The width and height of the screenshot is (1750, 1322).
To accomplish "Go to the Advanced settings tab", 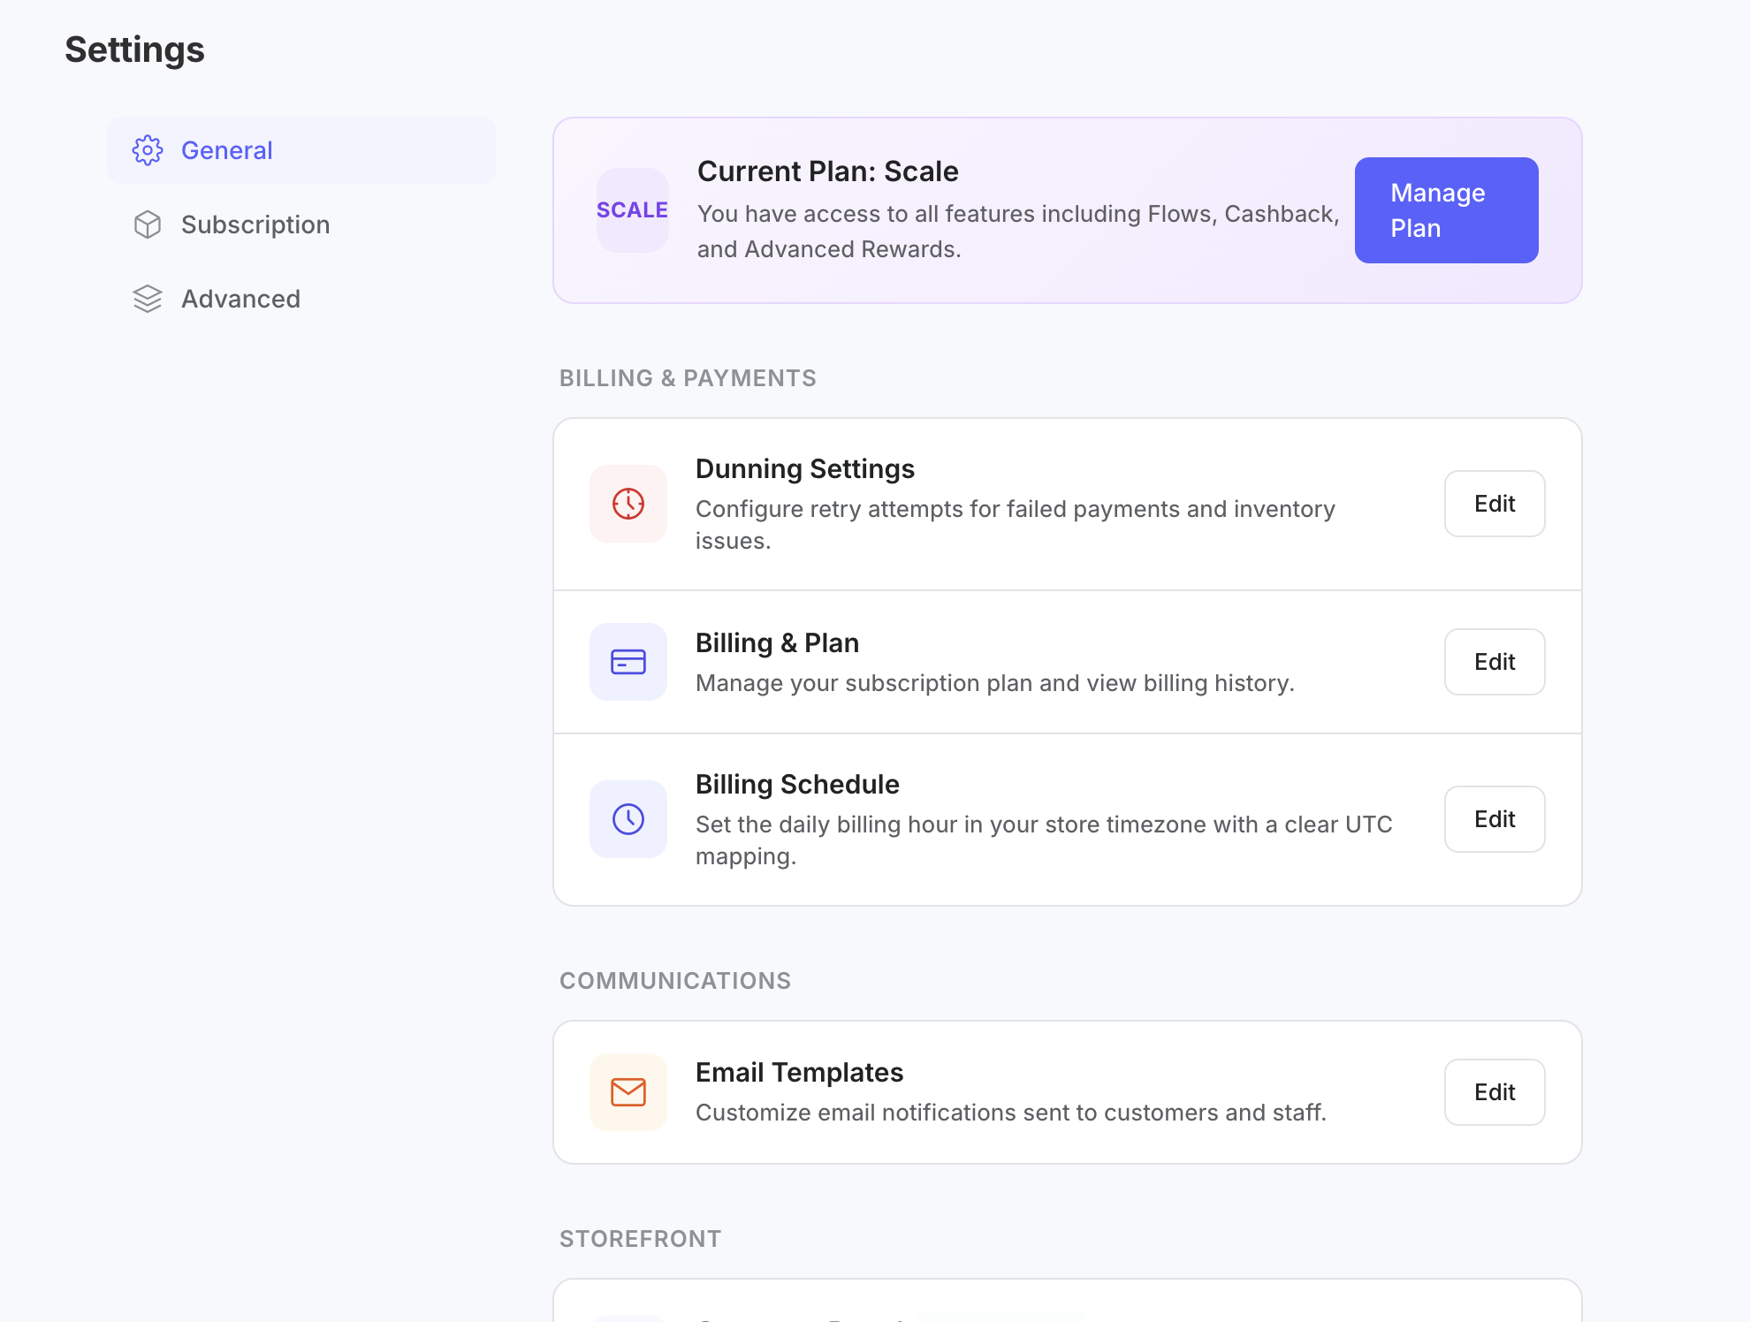I will coord(301,299).
